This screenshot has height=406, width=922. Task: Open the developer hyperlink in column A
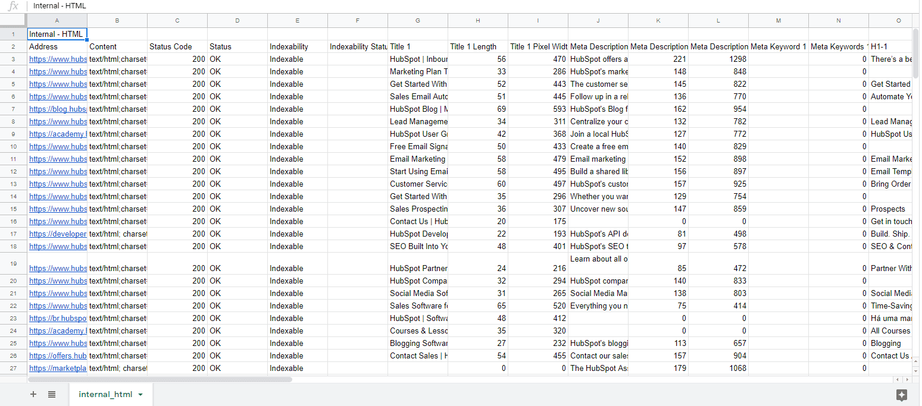pyautogui.click(x=58, y=234)
